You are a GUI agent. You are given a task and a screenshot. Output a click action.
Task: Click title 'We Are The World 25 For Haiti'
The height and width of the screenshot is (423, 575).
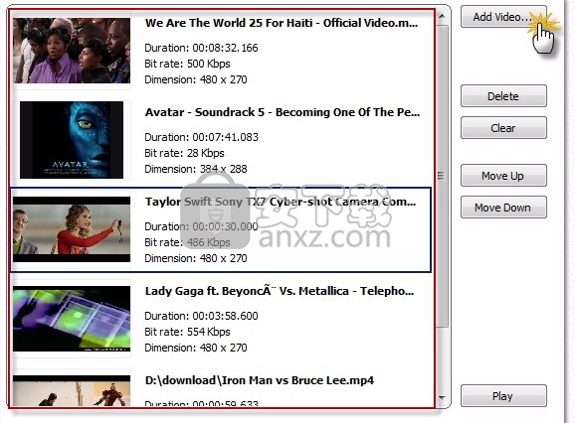tap(282, 23)
